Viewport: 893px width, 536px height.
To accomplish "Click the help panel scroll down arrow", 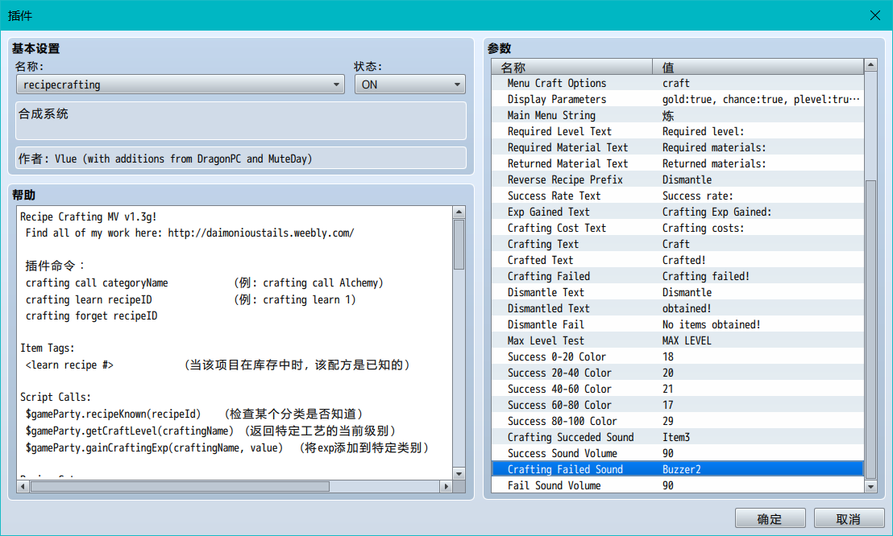I will click(x=459, y=473).
